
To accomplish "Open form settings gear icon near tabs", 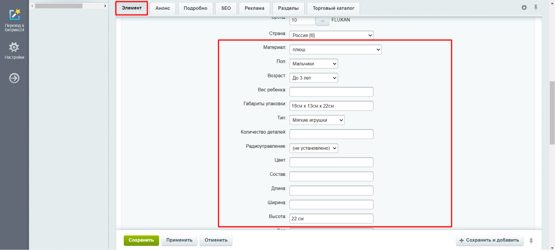I will (524, 7).
